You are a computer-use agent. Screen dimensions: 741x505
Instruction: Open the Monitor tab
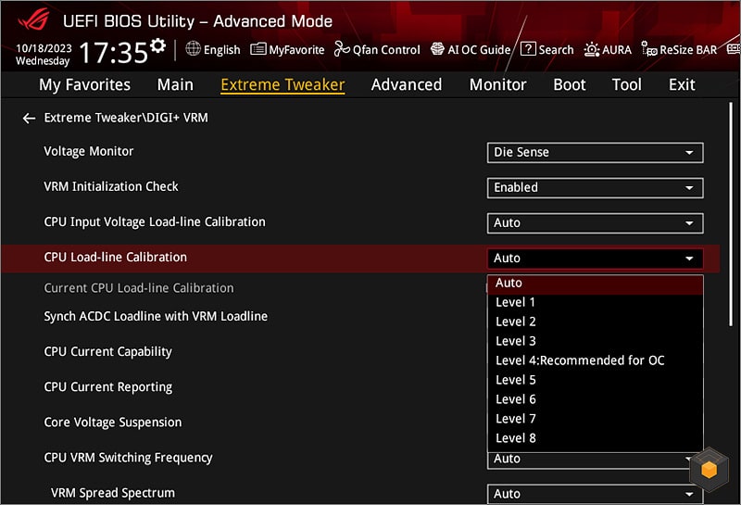(497, 84)
